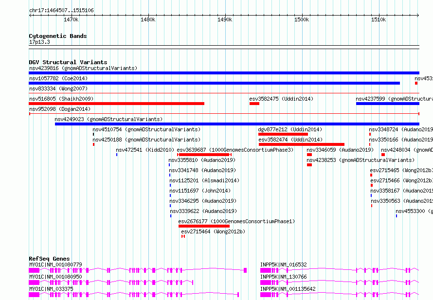This screenshot has width=433, height=300.
Task: Select the nsv4237599 gnomAD blue bar
Action: tap(388, 104)
